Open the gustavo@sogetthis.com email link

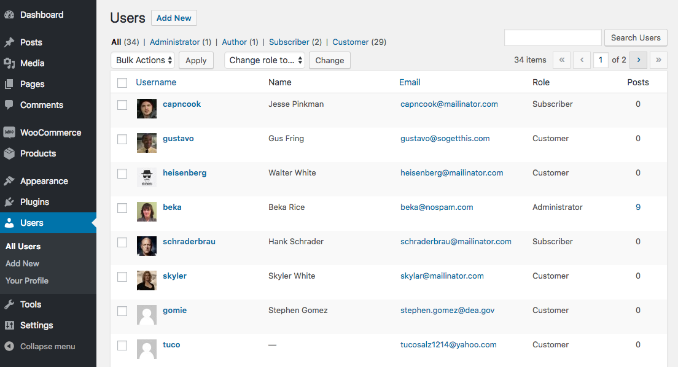pyautogui.click(x=445, y=139)
